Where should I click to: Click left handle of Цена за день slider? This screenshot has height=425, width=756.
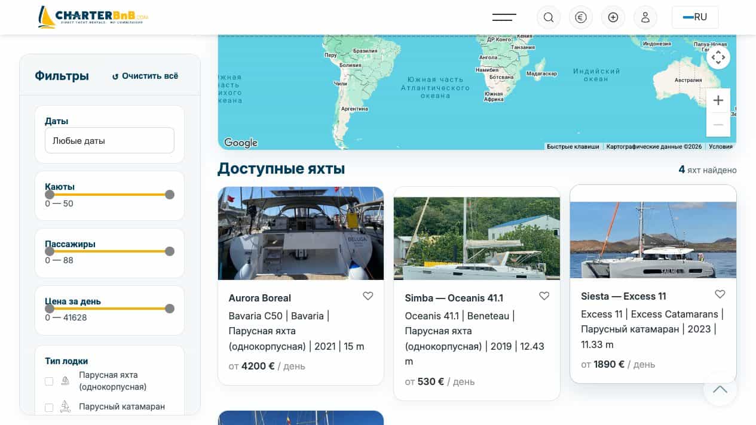pyautogui.click(x=50, y=309)
